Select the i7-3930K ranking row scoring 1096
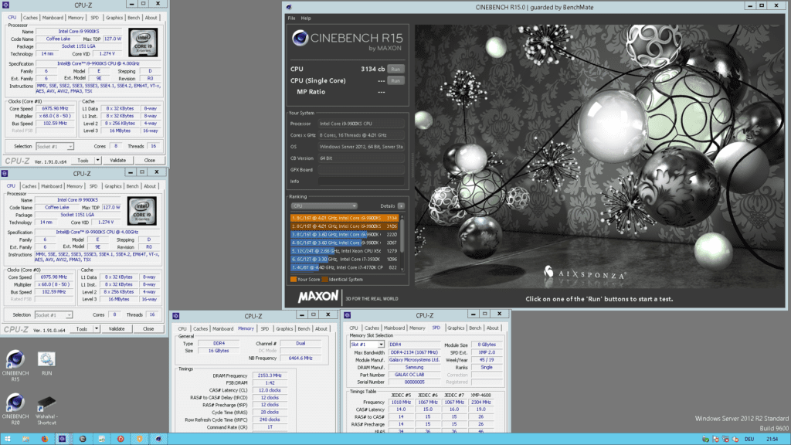Screen dimensions: 791x445 345,260
